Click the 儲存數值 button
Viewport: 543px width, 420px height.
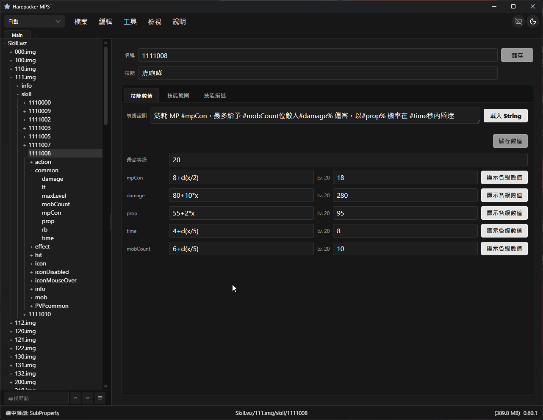tap(510, 141)
